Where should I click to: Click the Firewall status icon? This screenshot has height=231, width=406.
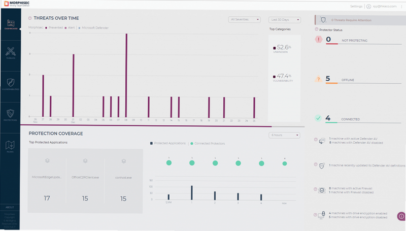[322, 190]
